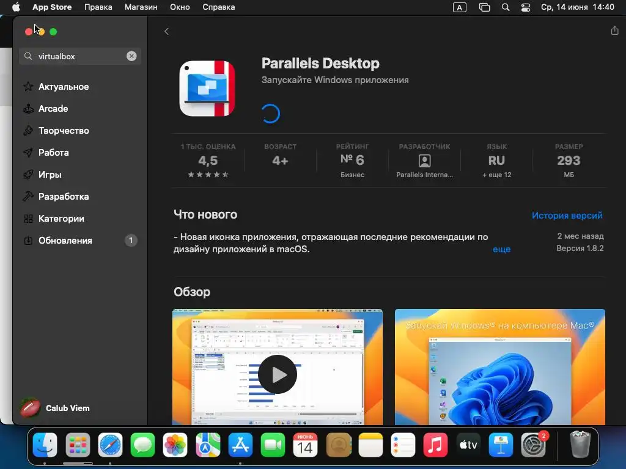Open Music from the Dock
The height and width of the screenshot is (469, 626).
tap(435, 445)
